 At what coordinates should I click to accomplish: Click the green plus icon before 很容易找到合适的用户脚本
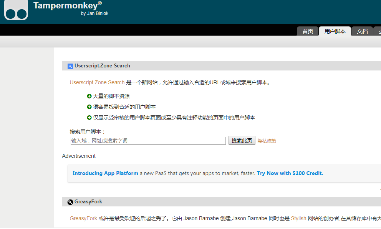(89, 107)
